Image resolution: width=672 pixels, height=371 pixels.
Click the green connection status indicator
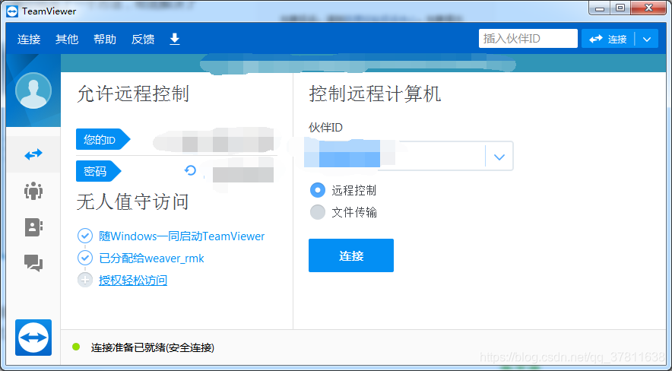pyautogui.click(x=76, y=347)
